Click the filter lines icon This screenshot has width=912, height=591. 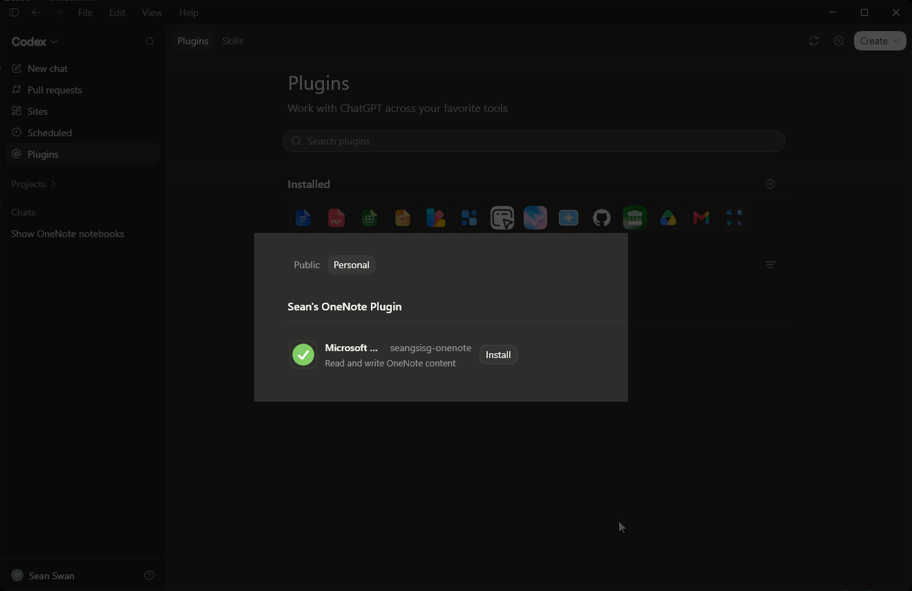coord(770,265)
